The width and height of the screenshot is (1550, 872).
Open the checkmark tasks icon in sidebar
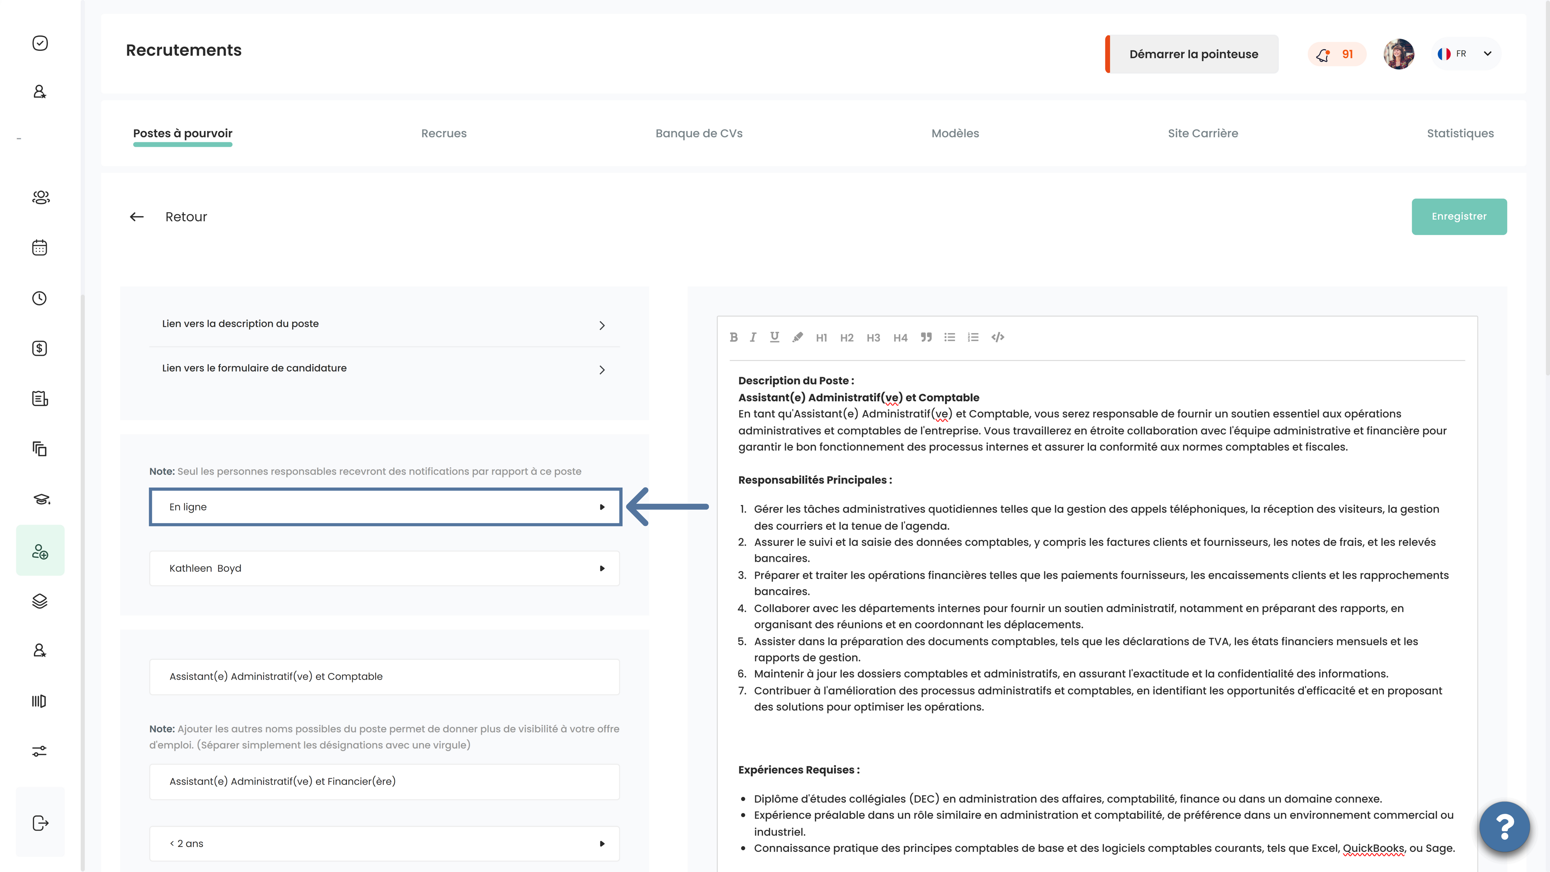[x=40, y=43]
